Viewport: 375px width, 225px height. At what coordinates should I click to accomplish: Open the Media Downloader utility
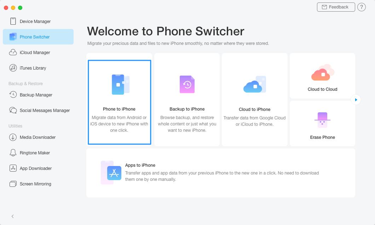pos(38,137)
